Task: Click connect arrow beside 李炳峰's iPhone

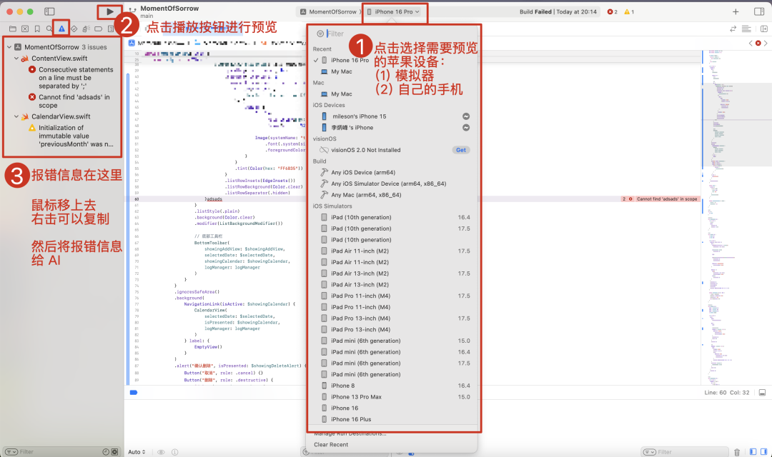Action: 466,128
